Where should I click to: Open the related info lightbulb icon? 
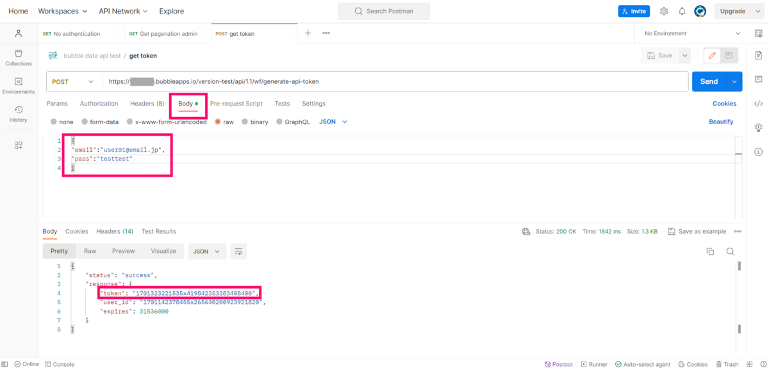tap(758, 127)
